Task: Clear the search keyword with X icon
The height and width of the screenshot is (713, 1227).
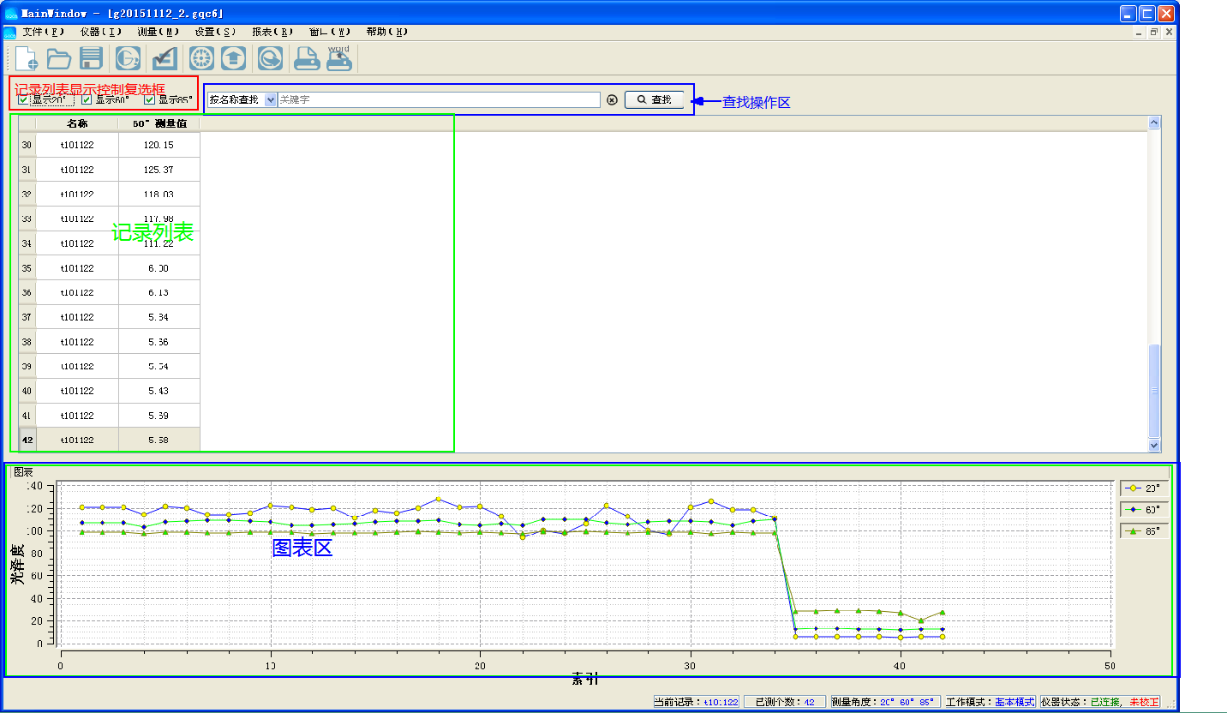Action: point(612,99)
